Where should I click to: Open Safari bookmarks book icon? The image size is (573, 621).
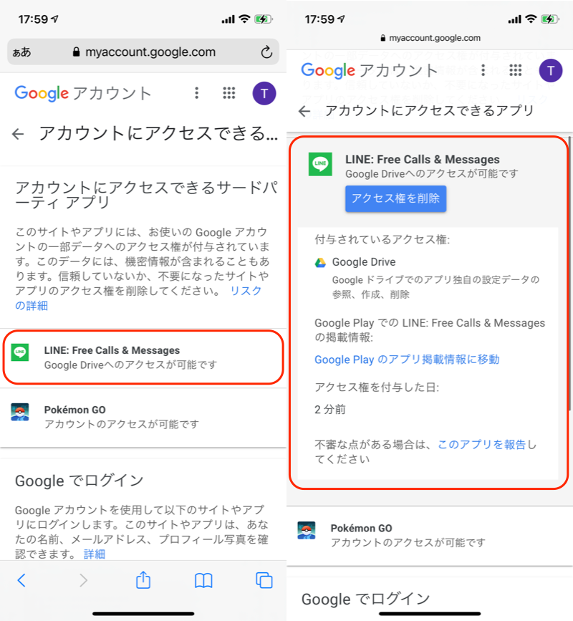click(204, 579)
